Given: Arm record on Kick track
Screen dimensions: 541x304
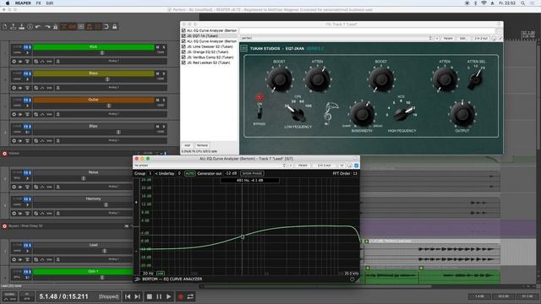Looking at the screenshot, I should coord(14,62).
